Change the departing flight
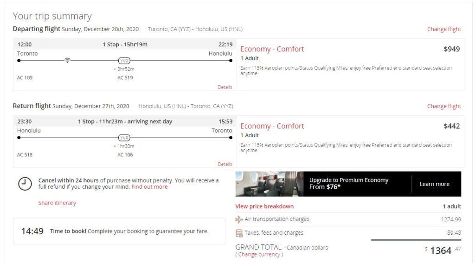This screenshot has width=475, height=263. 444,29
